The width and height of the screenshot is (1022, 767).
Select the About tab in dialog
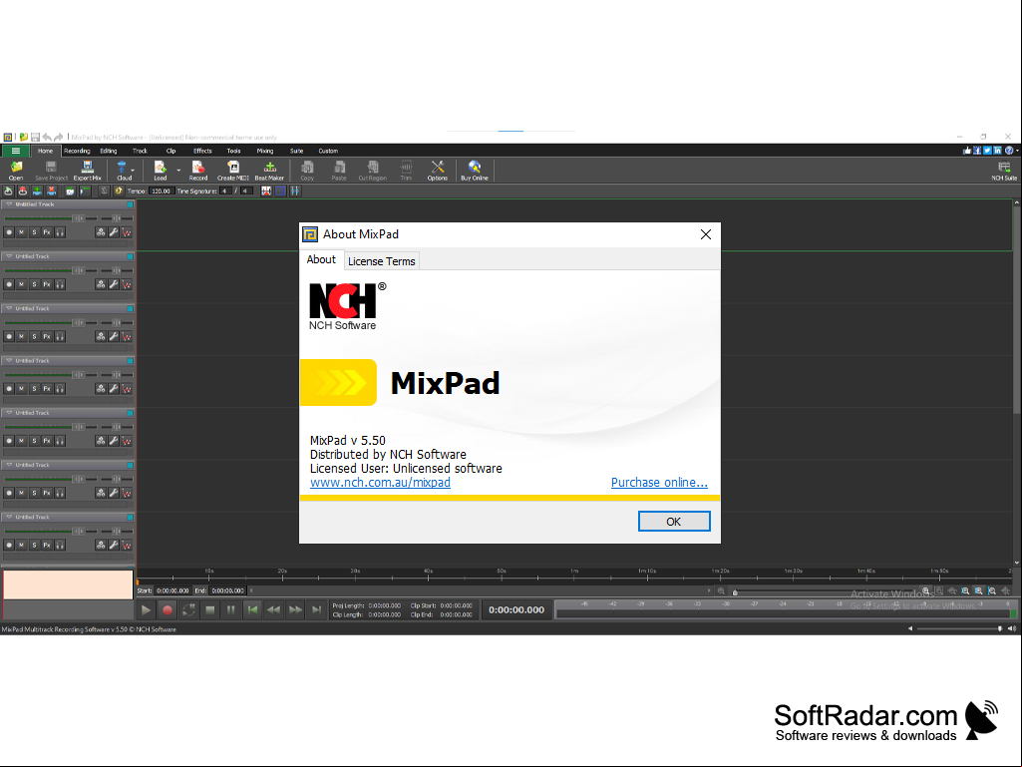(321, 259)
